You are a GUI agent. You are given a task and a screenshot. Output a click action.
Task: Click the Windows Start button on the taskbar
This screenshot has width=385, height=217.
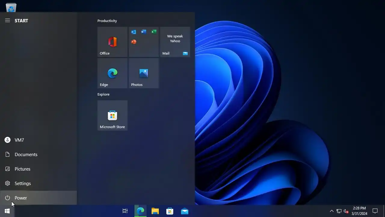pyautogui.click(x=7, y=211)
